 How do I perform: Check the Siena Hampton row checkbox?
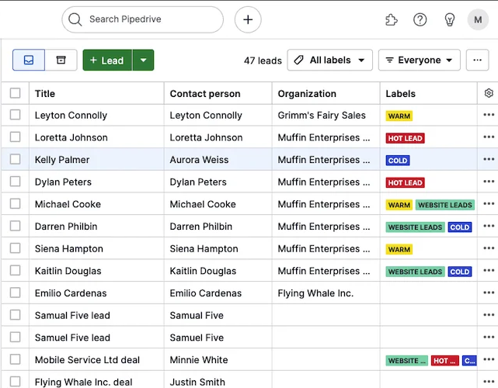[16, 248]
